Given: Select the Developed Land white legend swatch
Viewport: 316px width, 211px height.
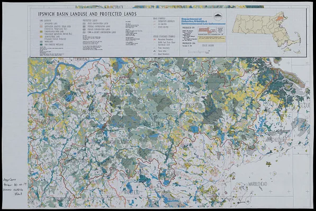Looking at the screenshot, I should pyautogui.click(x=41, y=24).
